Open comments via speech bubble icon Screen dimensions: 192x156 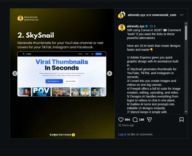tap(135, 120)
